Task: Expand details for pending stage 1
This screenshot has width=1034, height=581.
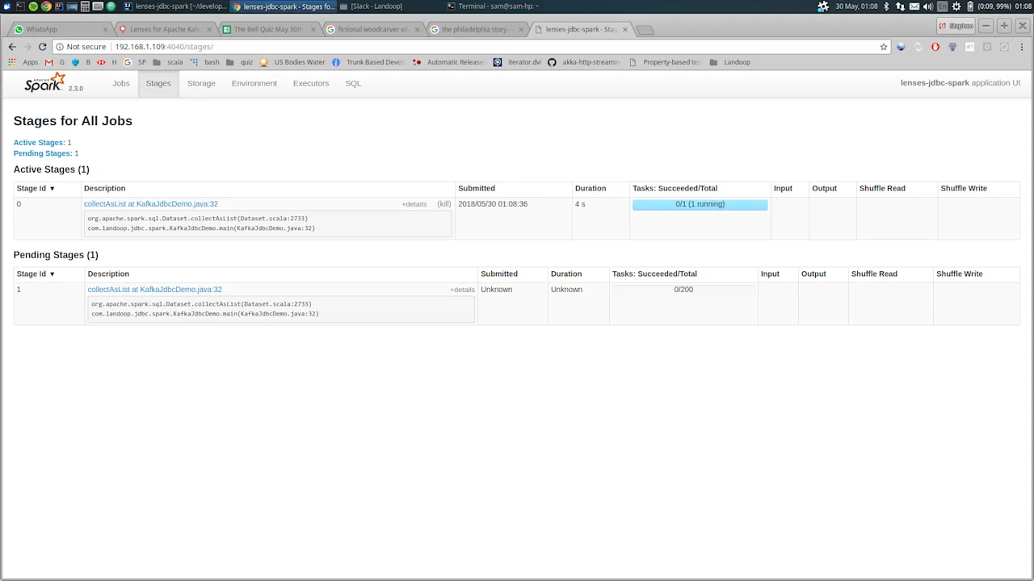Action: coord(461,289)
